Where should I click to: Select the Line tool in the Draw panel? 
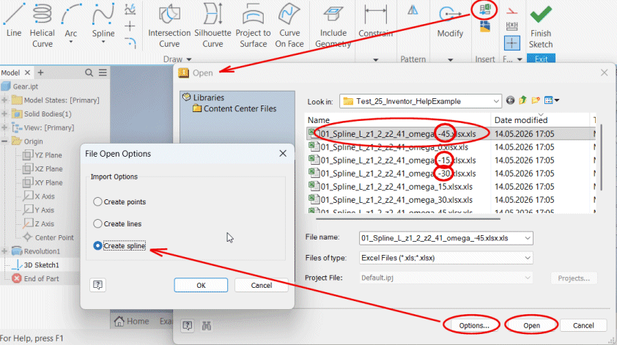click(x=14, y=20)
